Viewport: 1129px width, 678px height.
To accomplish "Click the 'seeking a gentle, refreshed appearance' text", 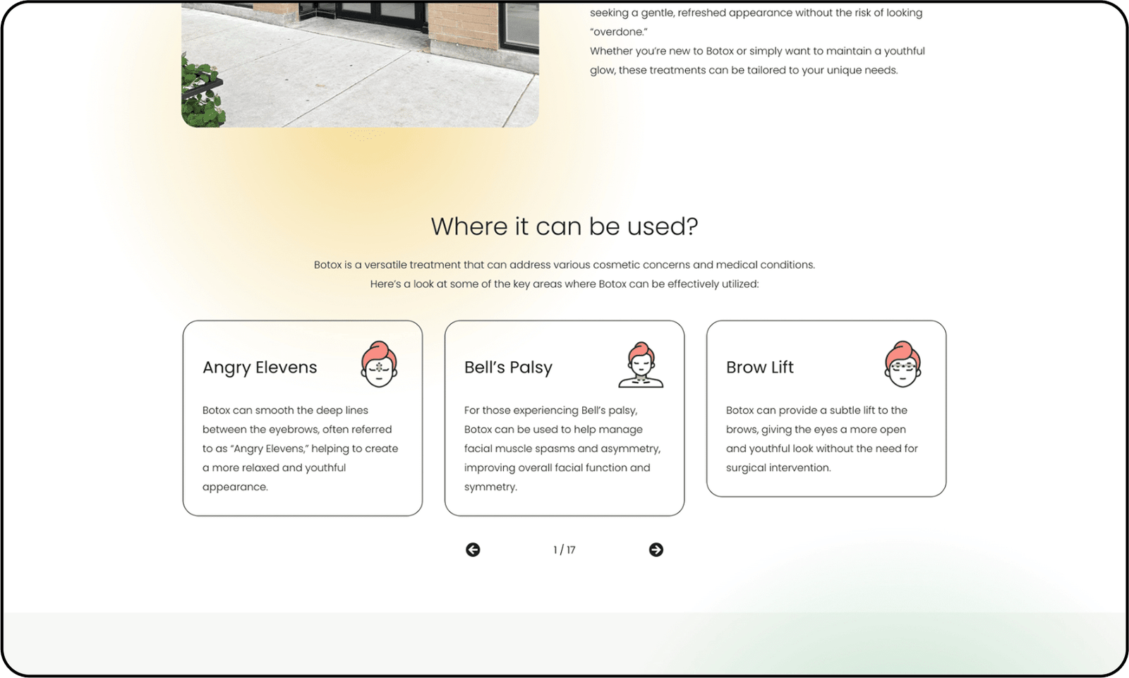I will point(756,22).
